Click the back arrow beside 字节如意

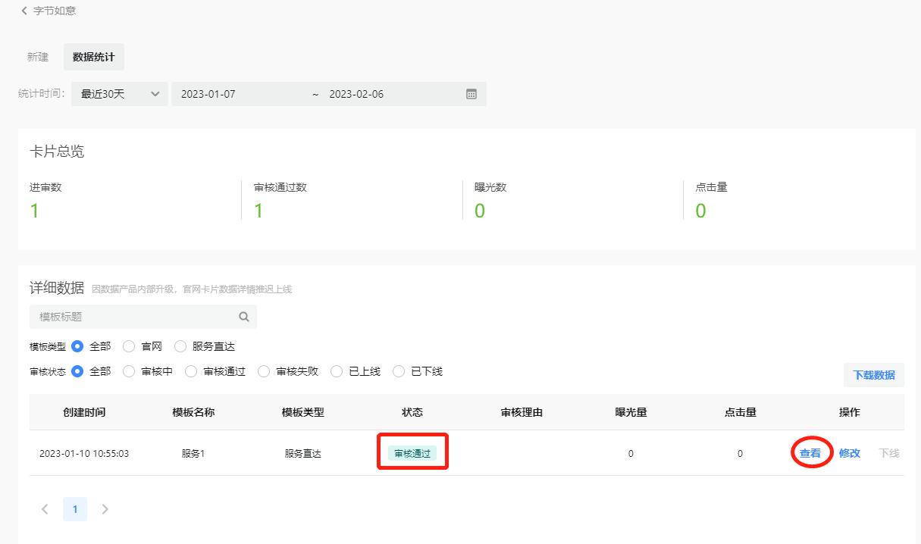pyautogui.click(x=24, y=11)
